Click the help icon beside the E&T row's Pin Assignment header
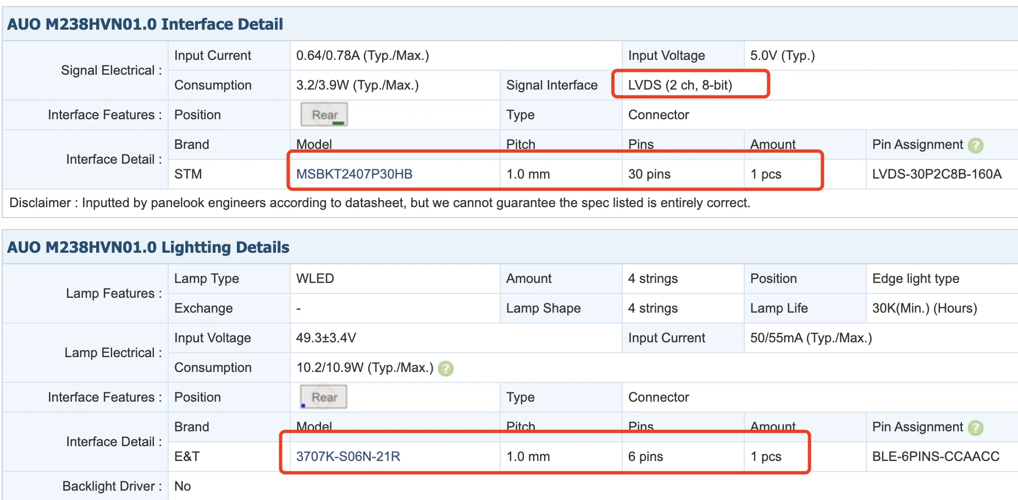The height and width of the screenshot is (500, 1018). tap(976, 427)
